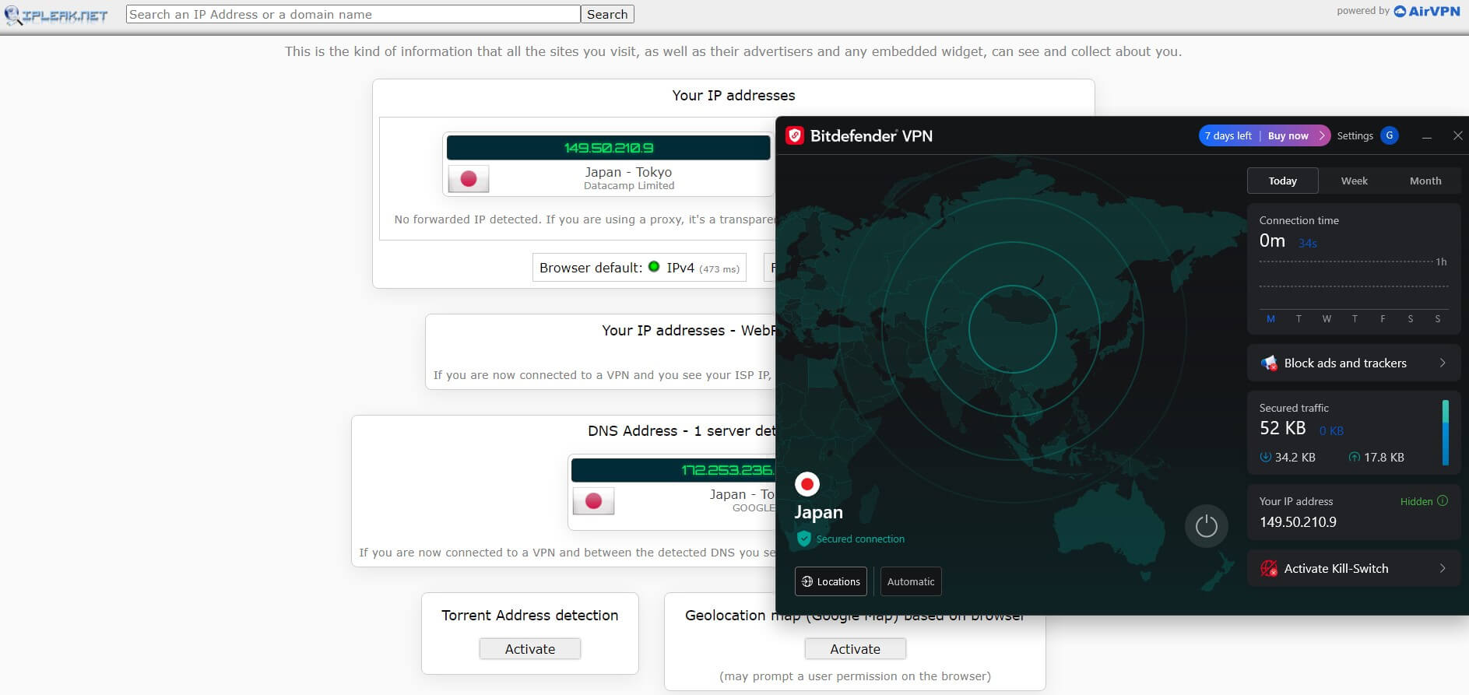Open the Locations list

[x=831, y=581]
